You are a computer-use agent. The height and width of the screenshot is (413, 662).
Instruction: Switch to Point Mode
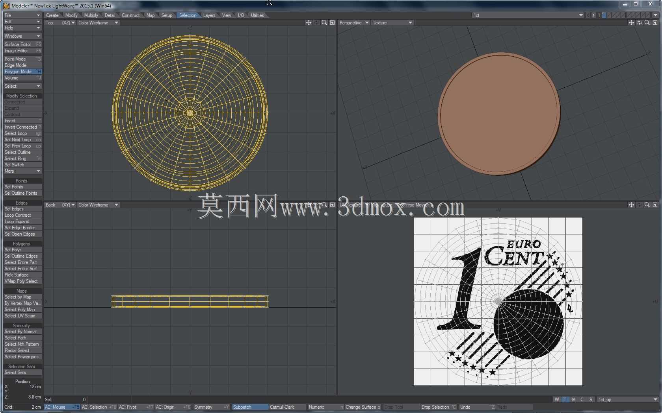[x=22, y=59]
